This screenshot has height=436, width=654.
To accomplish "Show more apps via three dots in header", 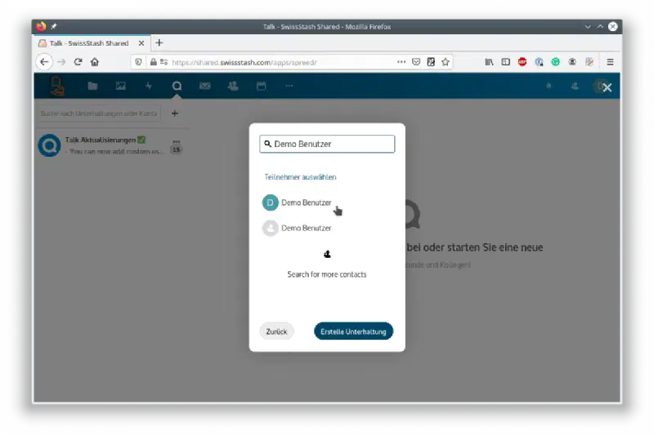I will tap(289, 86).
